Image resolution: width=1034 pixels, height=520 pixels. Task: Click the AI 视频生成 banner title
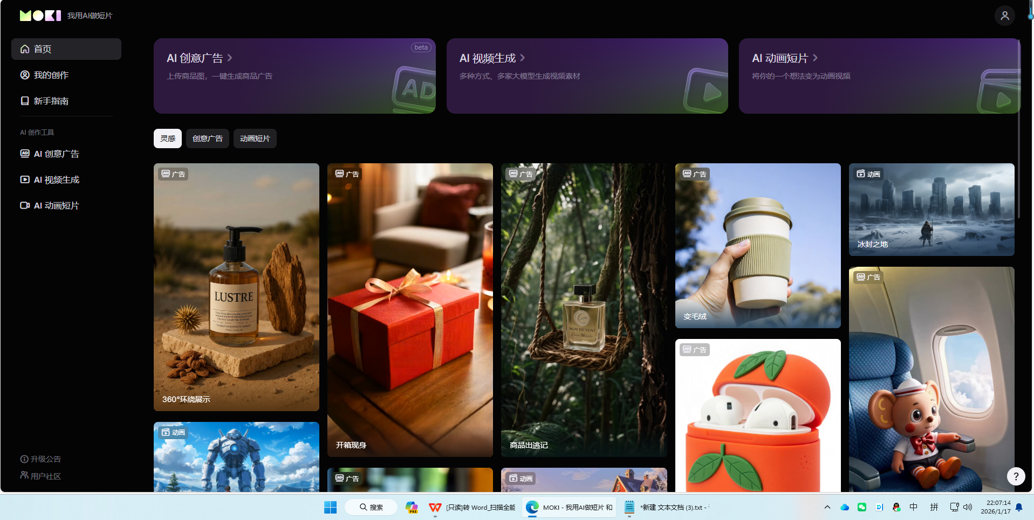click(x=488, y=58)
